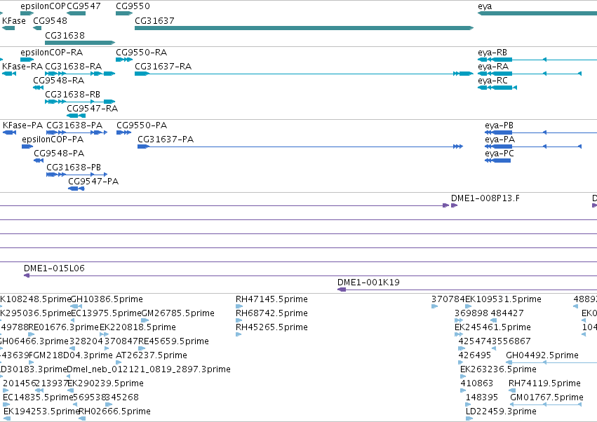
Task: Click the eya-PB protein label
Action: [499, 125]
